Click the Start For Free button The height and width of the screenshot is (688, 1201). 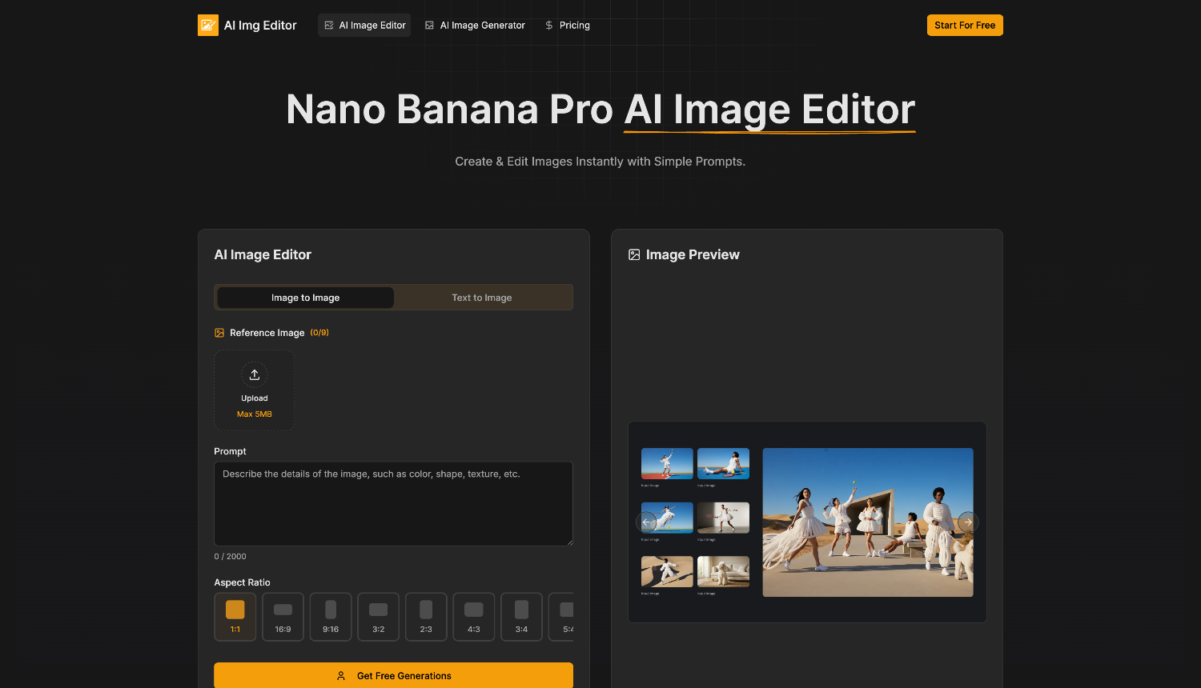tap(965, 26)
